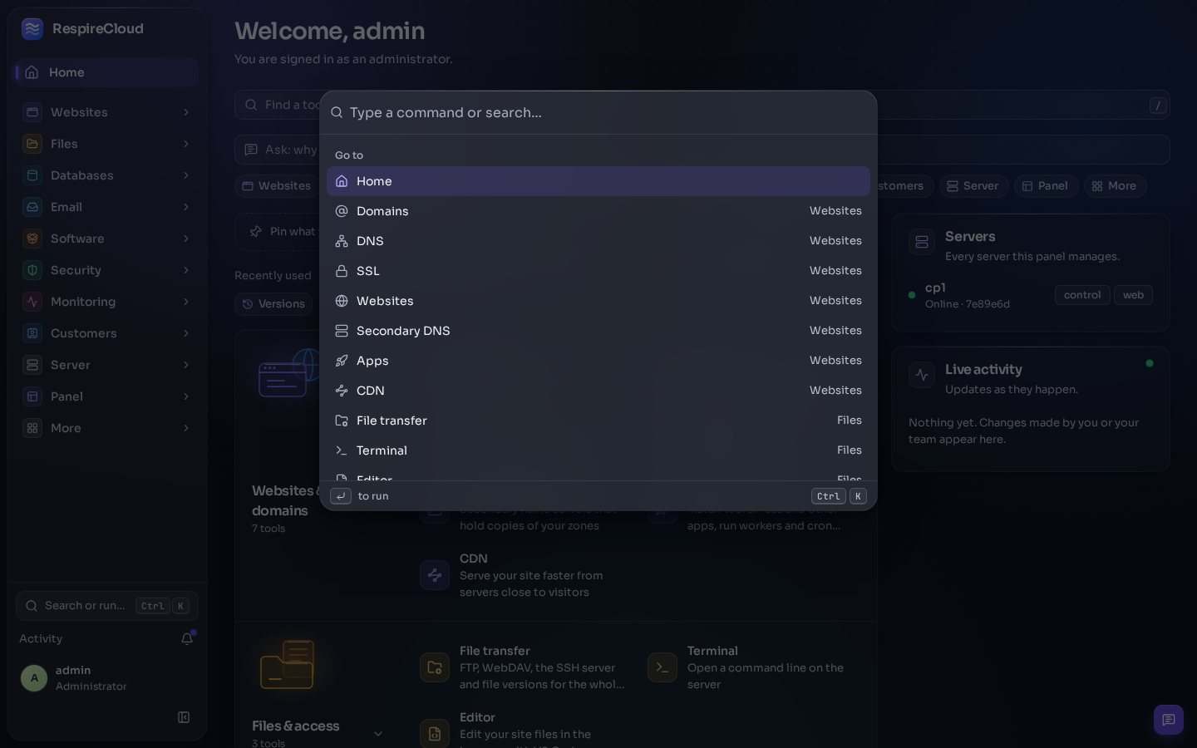The height and width of the screenshot is (748, 1197).
Task: Select the Server filter chip
Action: tap(973, 186)
